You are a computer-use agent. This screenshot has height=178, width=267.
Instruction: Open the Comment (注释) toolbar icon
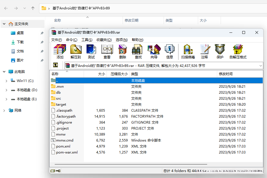point(204,51)
